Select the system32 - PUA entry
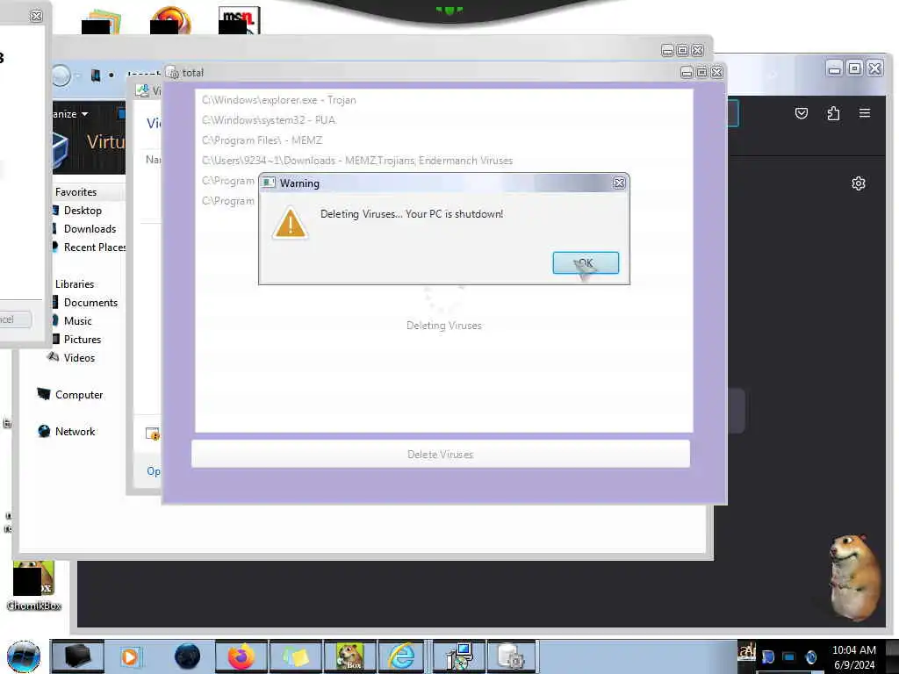899x674 pixels. [x=269, y=119]
